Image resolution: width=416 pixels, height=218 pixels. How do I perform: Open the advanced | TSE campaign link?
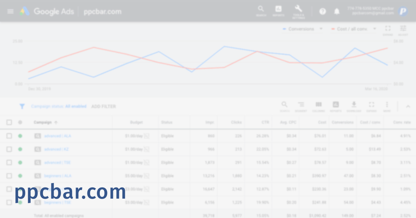click(x=58, y=163)
